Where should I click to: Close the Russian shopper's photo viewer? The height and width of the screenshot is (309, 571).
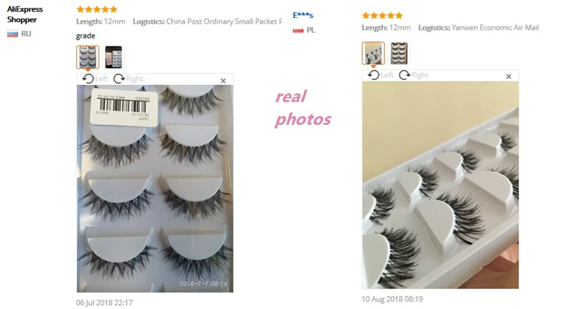(223, 81)
